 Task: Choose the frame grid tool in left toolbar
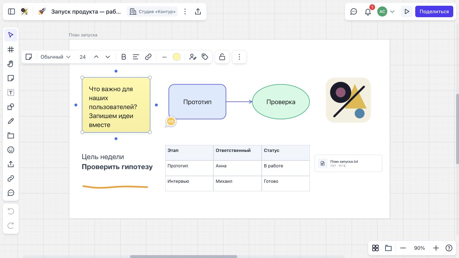click(x=11, y=49)
